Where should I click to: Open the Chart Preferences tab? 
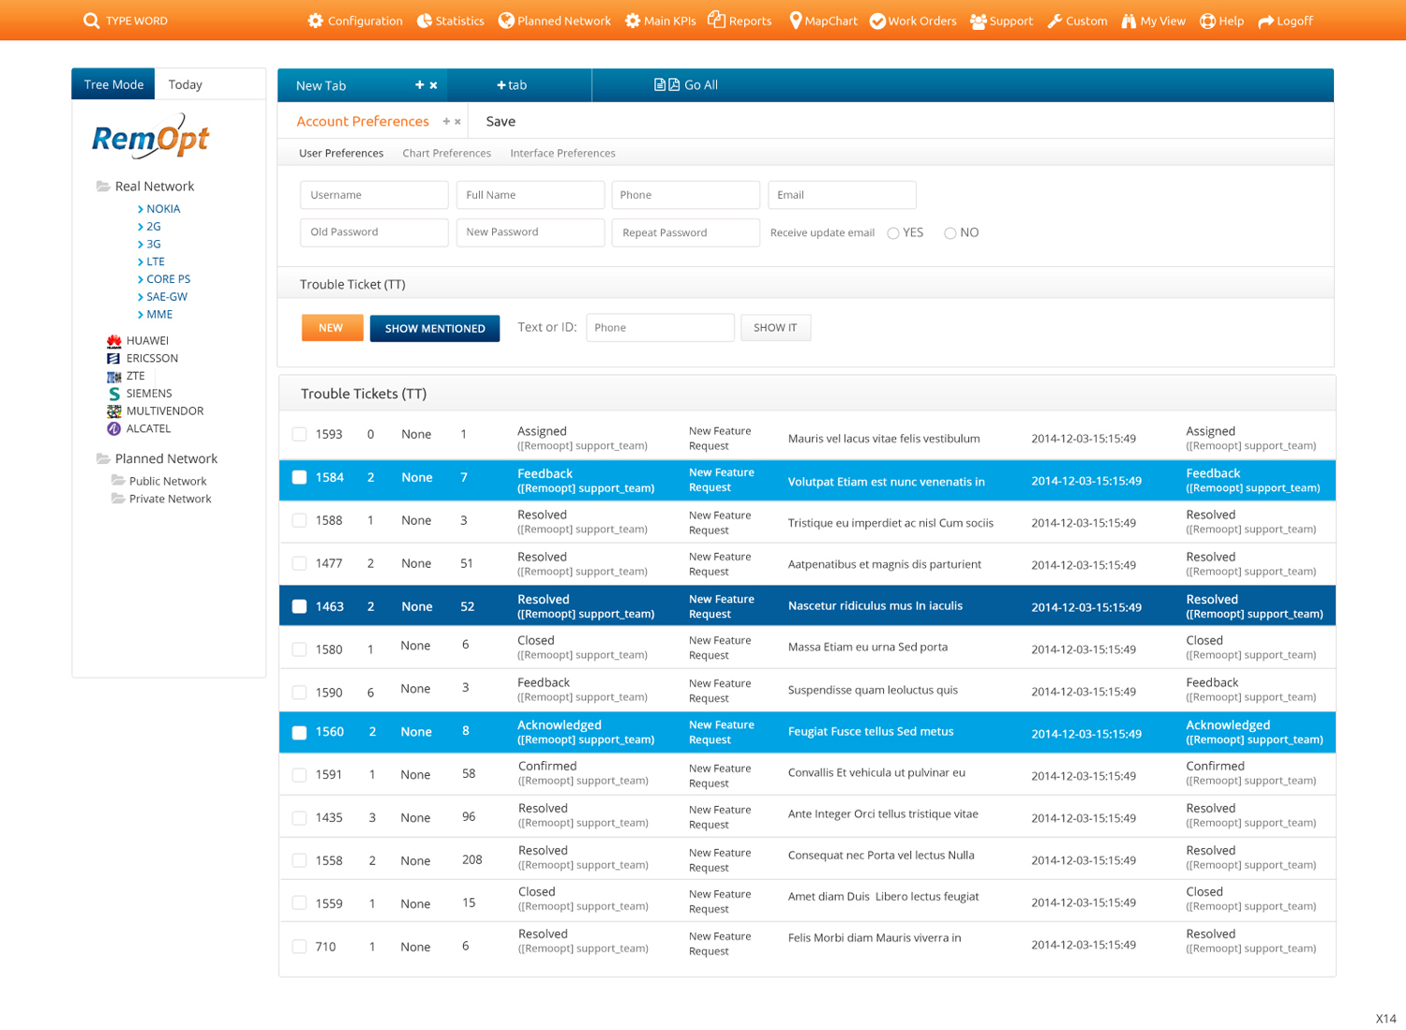[446, 153]
